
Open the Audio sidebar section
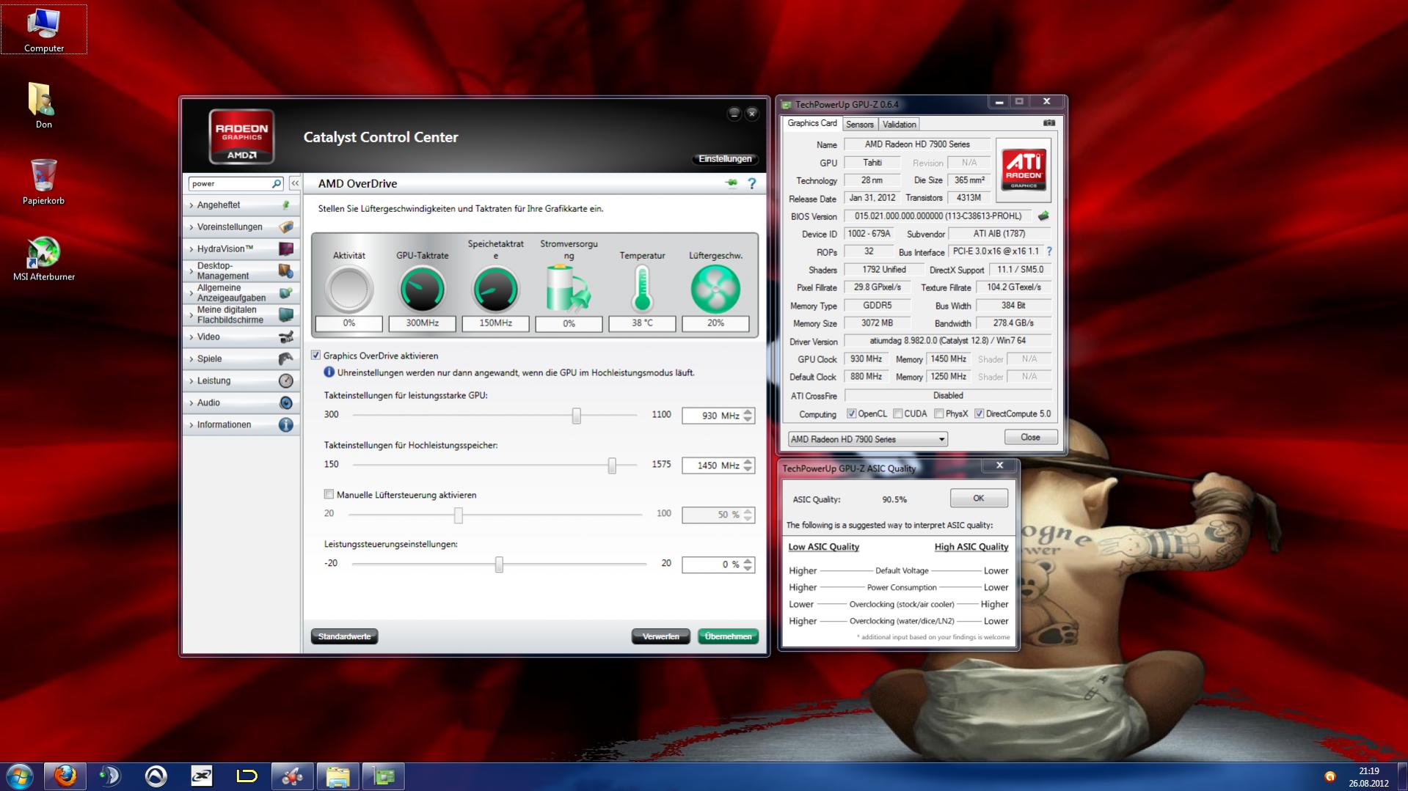point(241,403)
